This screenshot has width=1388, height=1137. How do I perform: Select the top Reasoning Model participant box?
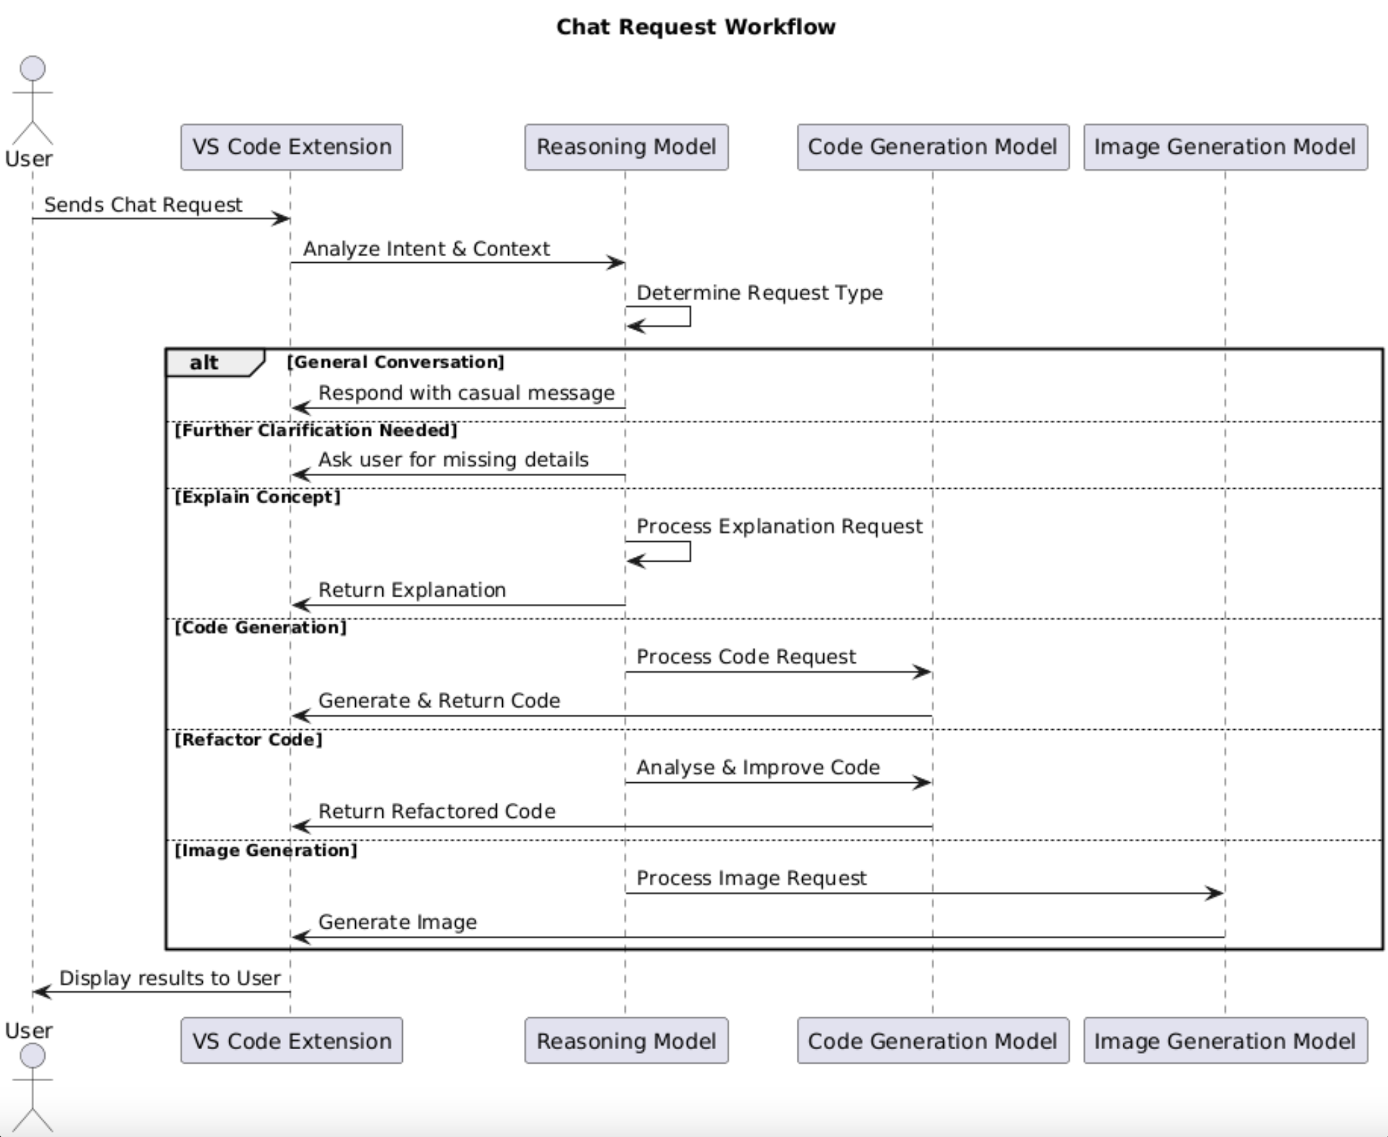click(x=626, y=147)
